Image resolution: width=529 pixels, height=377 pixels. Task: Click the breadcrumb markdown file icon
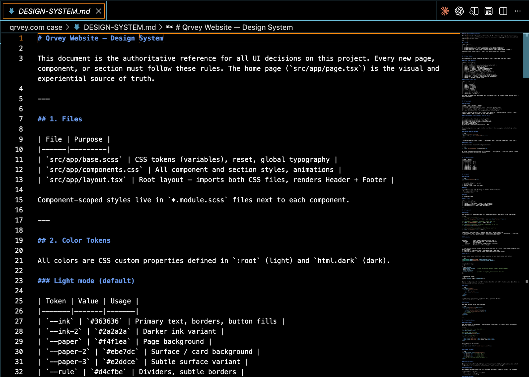pyautogui.click(x=77, y=27)
